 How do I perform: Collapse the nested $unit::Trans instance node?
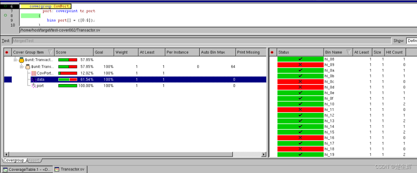(21, 67)
